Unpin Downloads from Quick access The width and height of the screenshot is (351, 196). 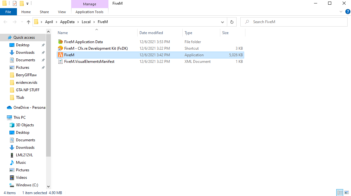point(43,53)
